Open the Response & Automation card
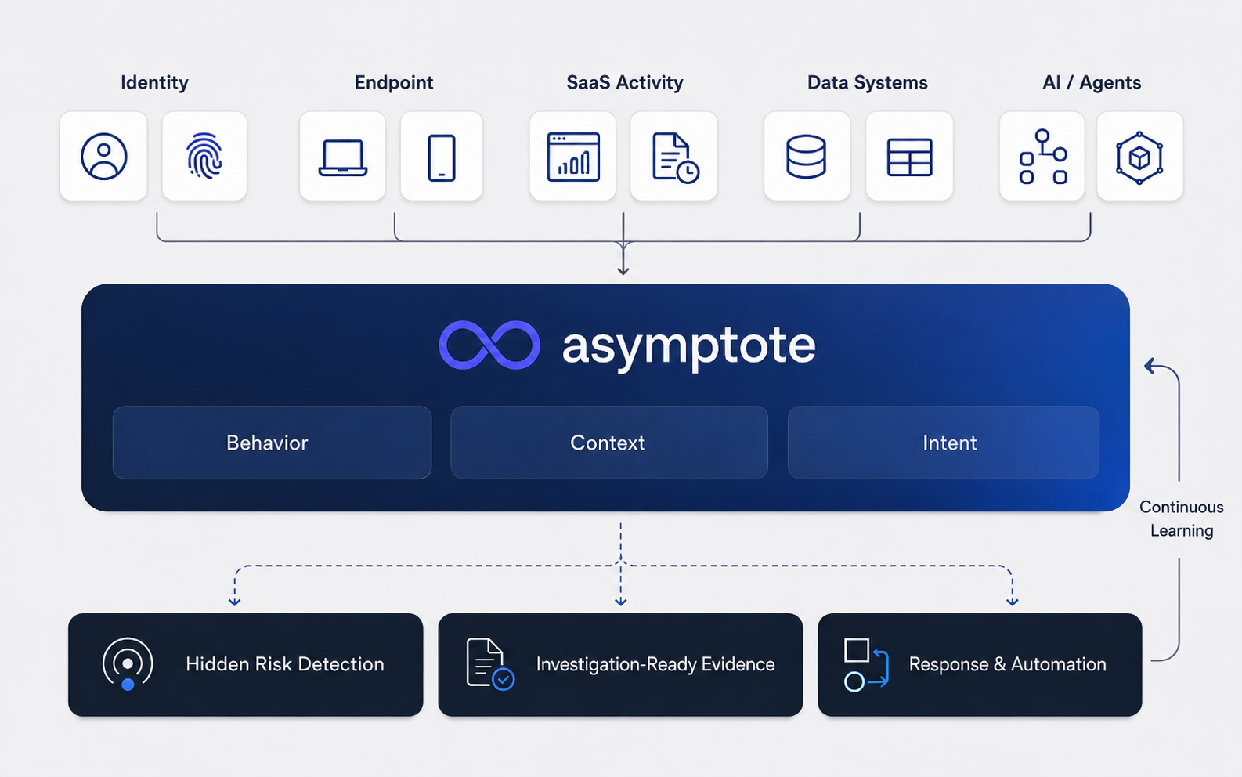This screenshot has width=1242, height=777. [x=980, y=664]
